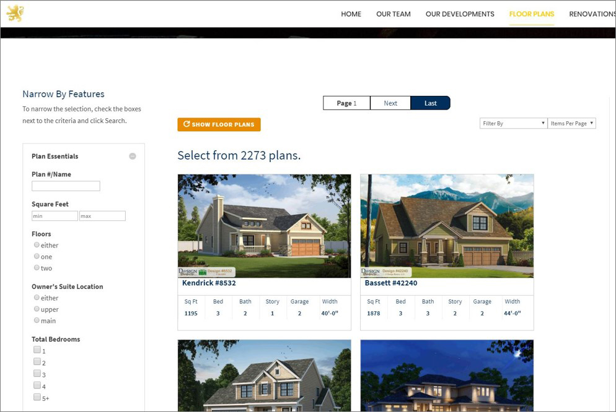Select Owner's Suite 'main' radio button
Screen dimensions: 616x412
click(37, 320)
